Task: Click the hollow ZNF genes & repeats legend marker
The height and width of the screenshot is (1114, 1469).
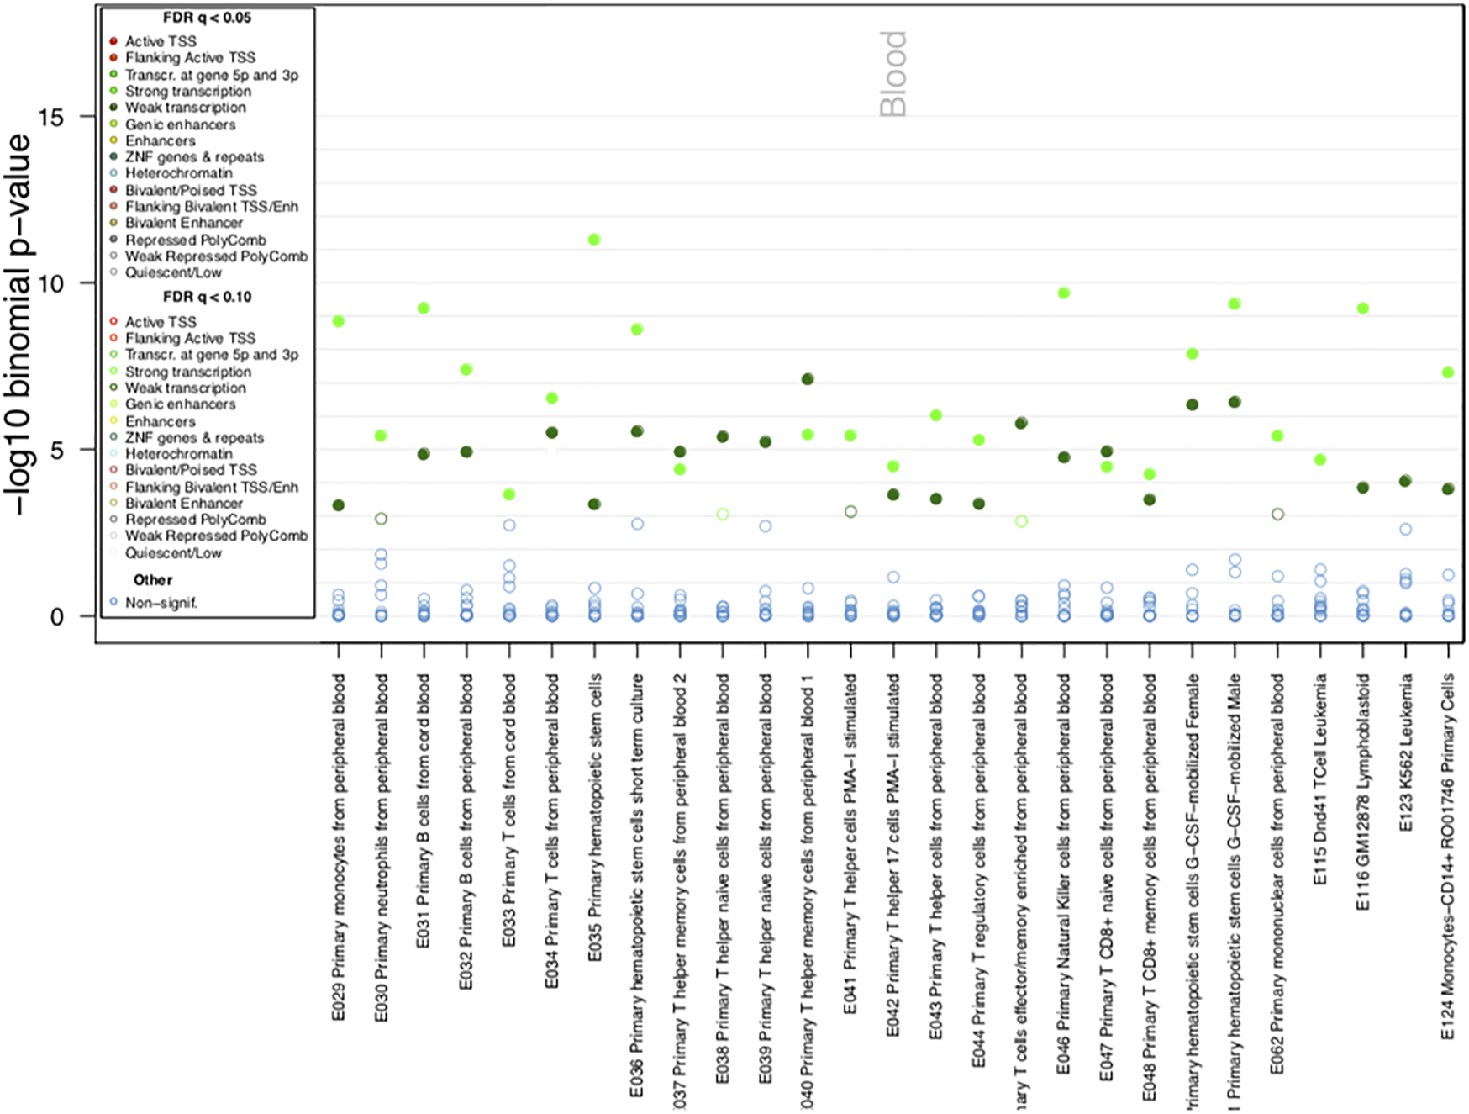Action: [113, 437]
